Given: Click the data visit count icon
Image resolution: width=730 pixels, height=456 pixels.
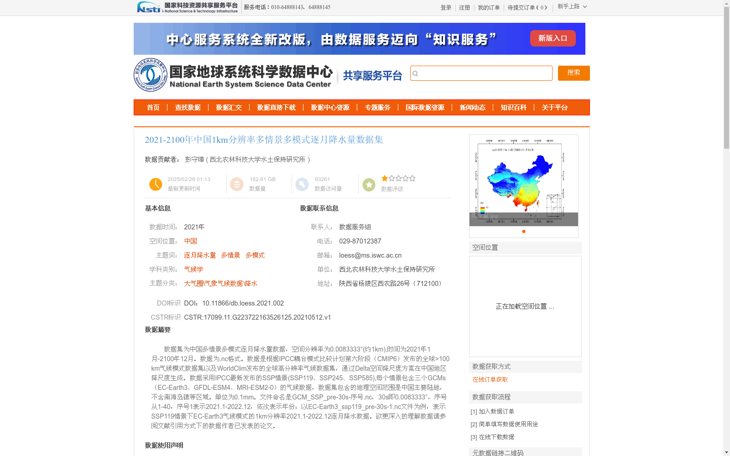Looking at the screenshot, I should click(x=302, y=184).
